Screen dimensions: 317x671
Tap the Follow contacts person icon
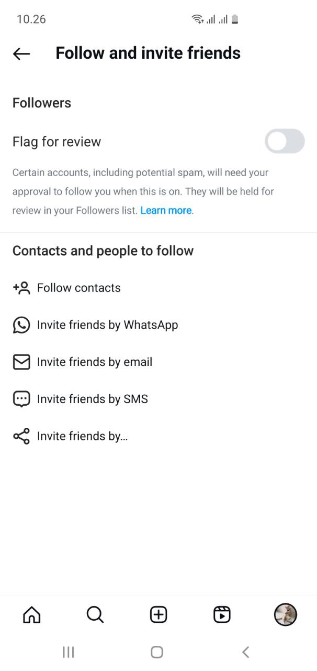[21, 288]
